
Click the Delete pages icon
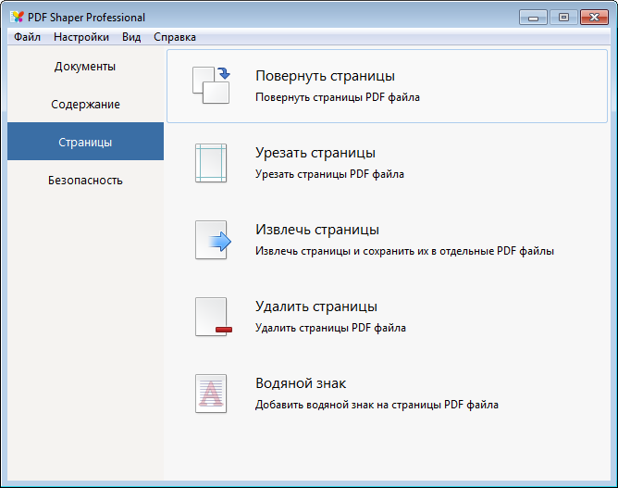(x=213, y=317)
